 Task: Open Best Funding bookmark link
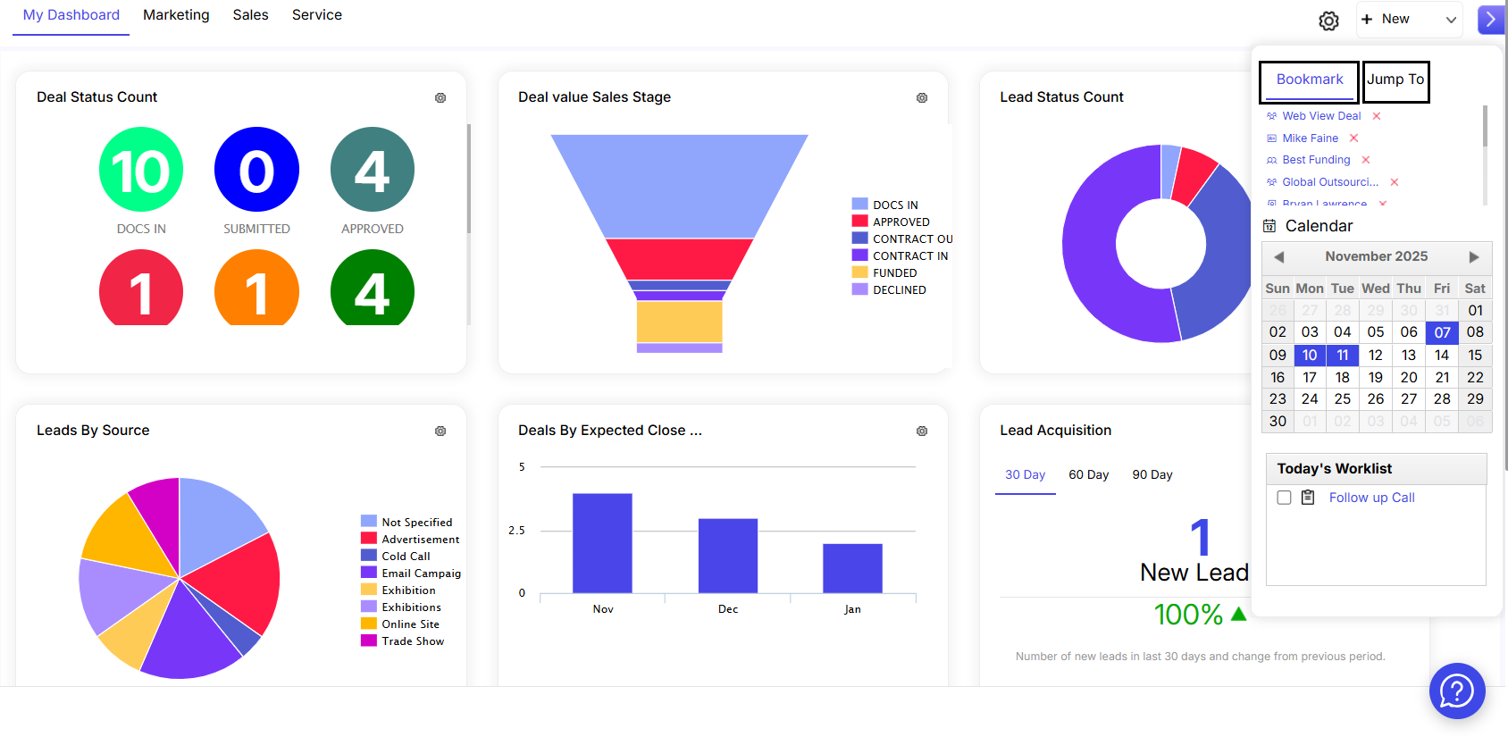coord(1316,160)
